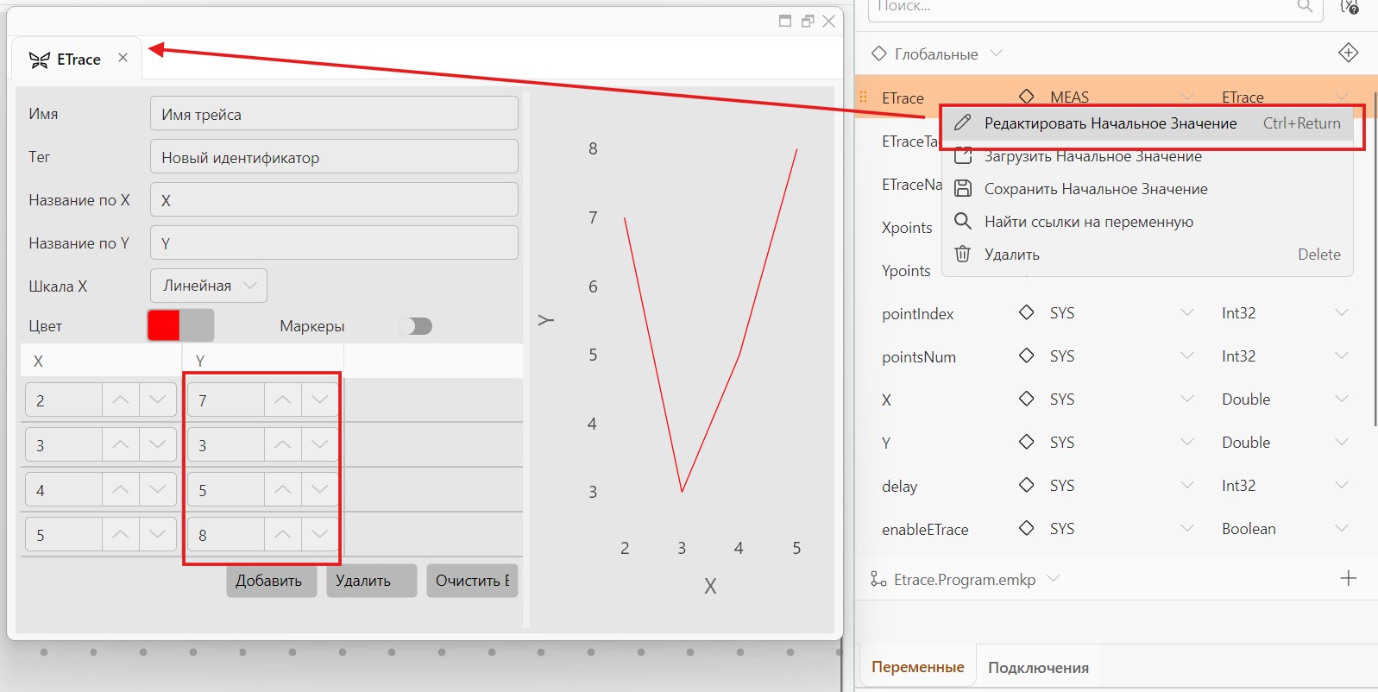Click the plus icon next to Etrace.Program.emkp
Viewport: 1378px width, 692px height.
1348,578
